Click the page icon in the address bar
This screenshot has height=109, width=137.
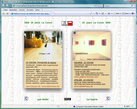pyautogui.click(x=14, y=6)
